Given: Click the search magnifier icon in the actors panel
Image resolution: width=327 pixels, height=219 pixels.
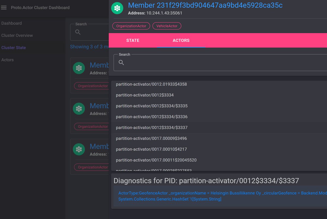Looking at the screenshot, I should coord(121,63).
